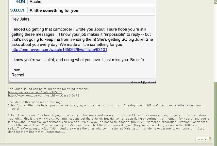Screen dimensions: 217x146
Task: Click the FROM label
Action: (21, 2)
